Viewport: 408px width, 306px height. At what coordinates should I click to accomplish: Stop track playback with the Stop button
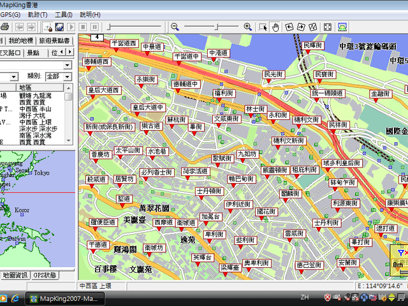[x=83, y=27]
